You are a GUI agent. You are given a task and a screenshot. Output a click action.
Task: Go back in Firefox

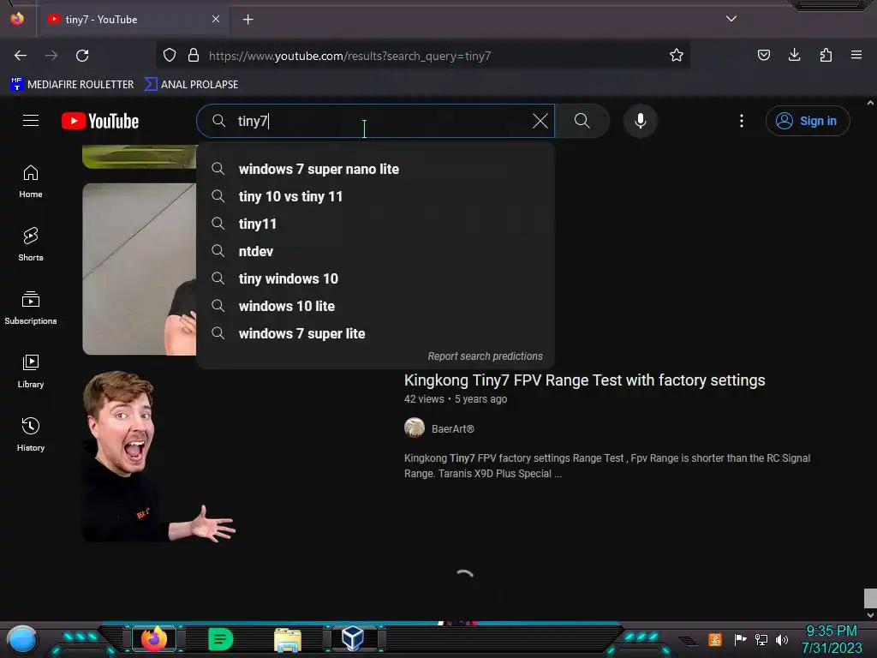coord(21,56)
